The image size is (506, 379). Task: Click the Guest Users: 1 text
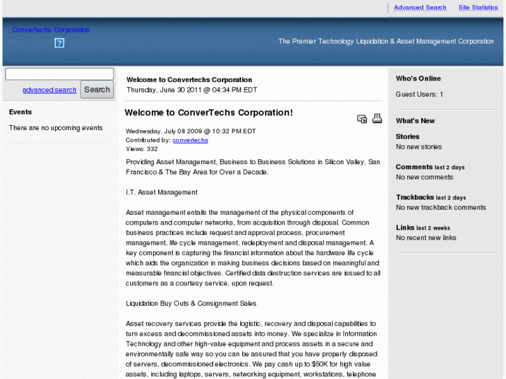pyautogui.click(x=419, y=94)
